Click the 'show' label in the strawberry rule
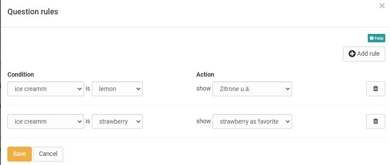This screenshot has height=165, width=390. 203,121
